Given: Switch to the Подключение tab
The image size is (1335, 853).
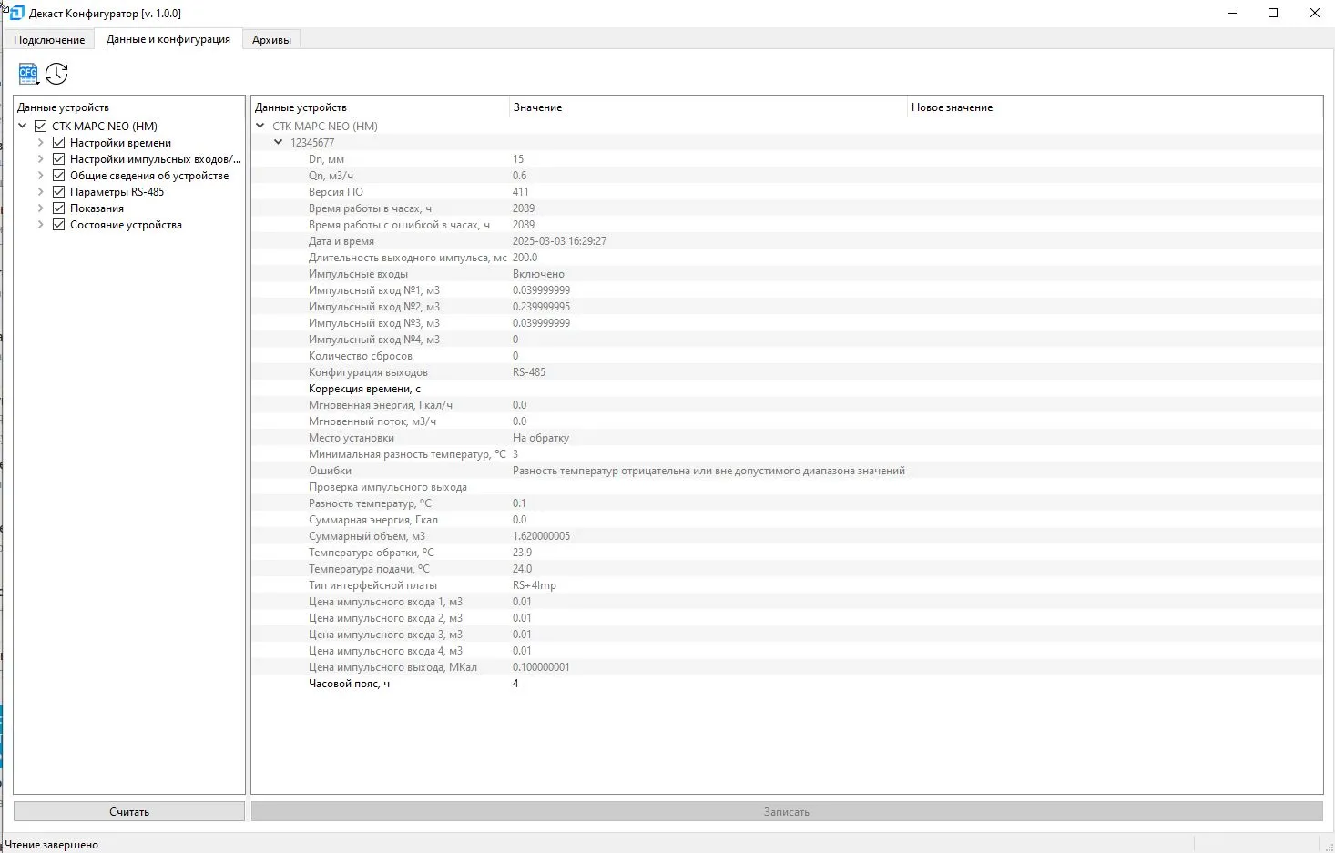Looking at the screenshot, I should click(49, 39).
